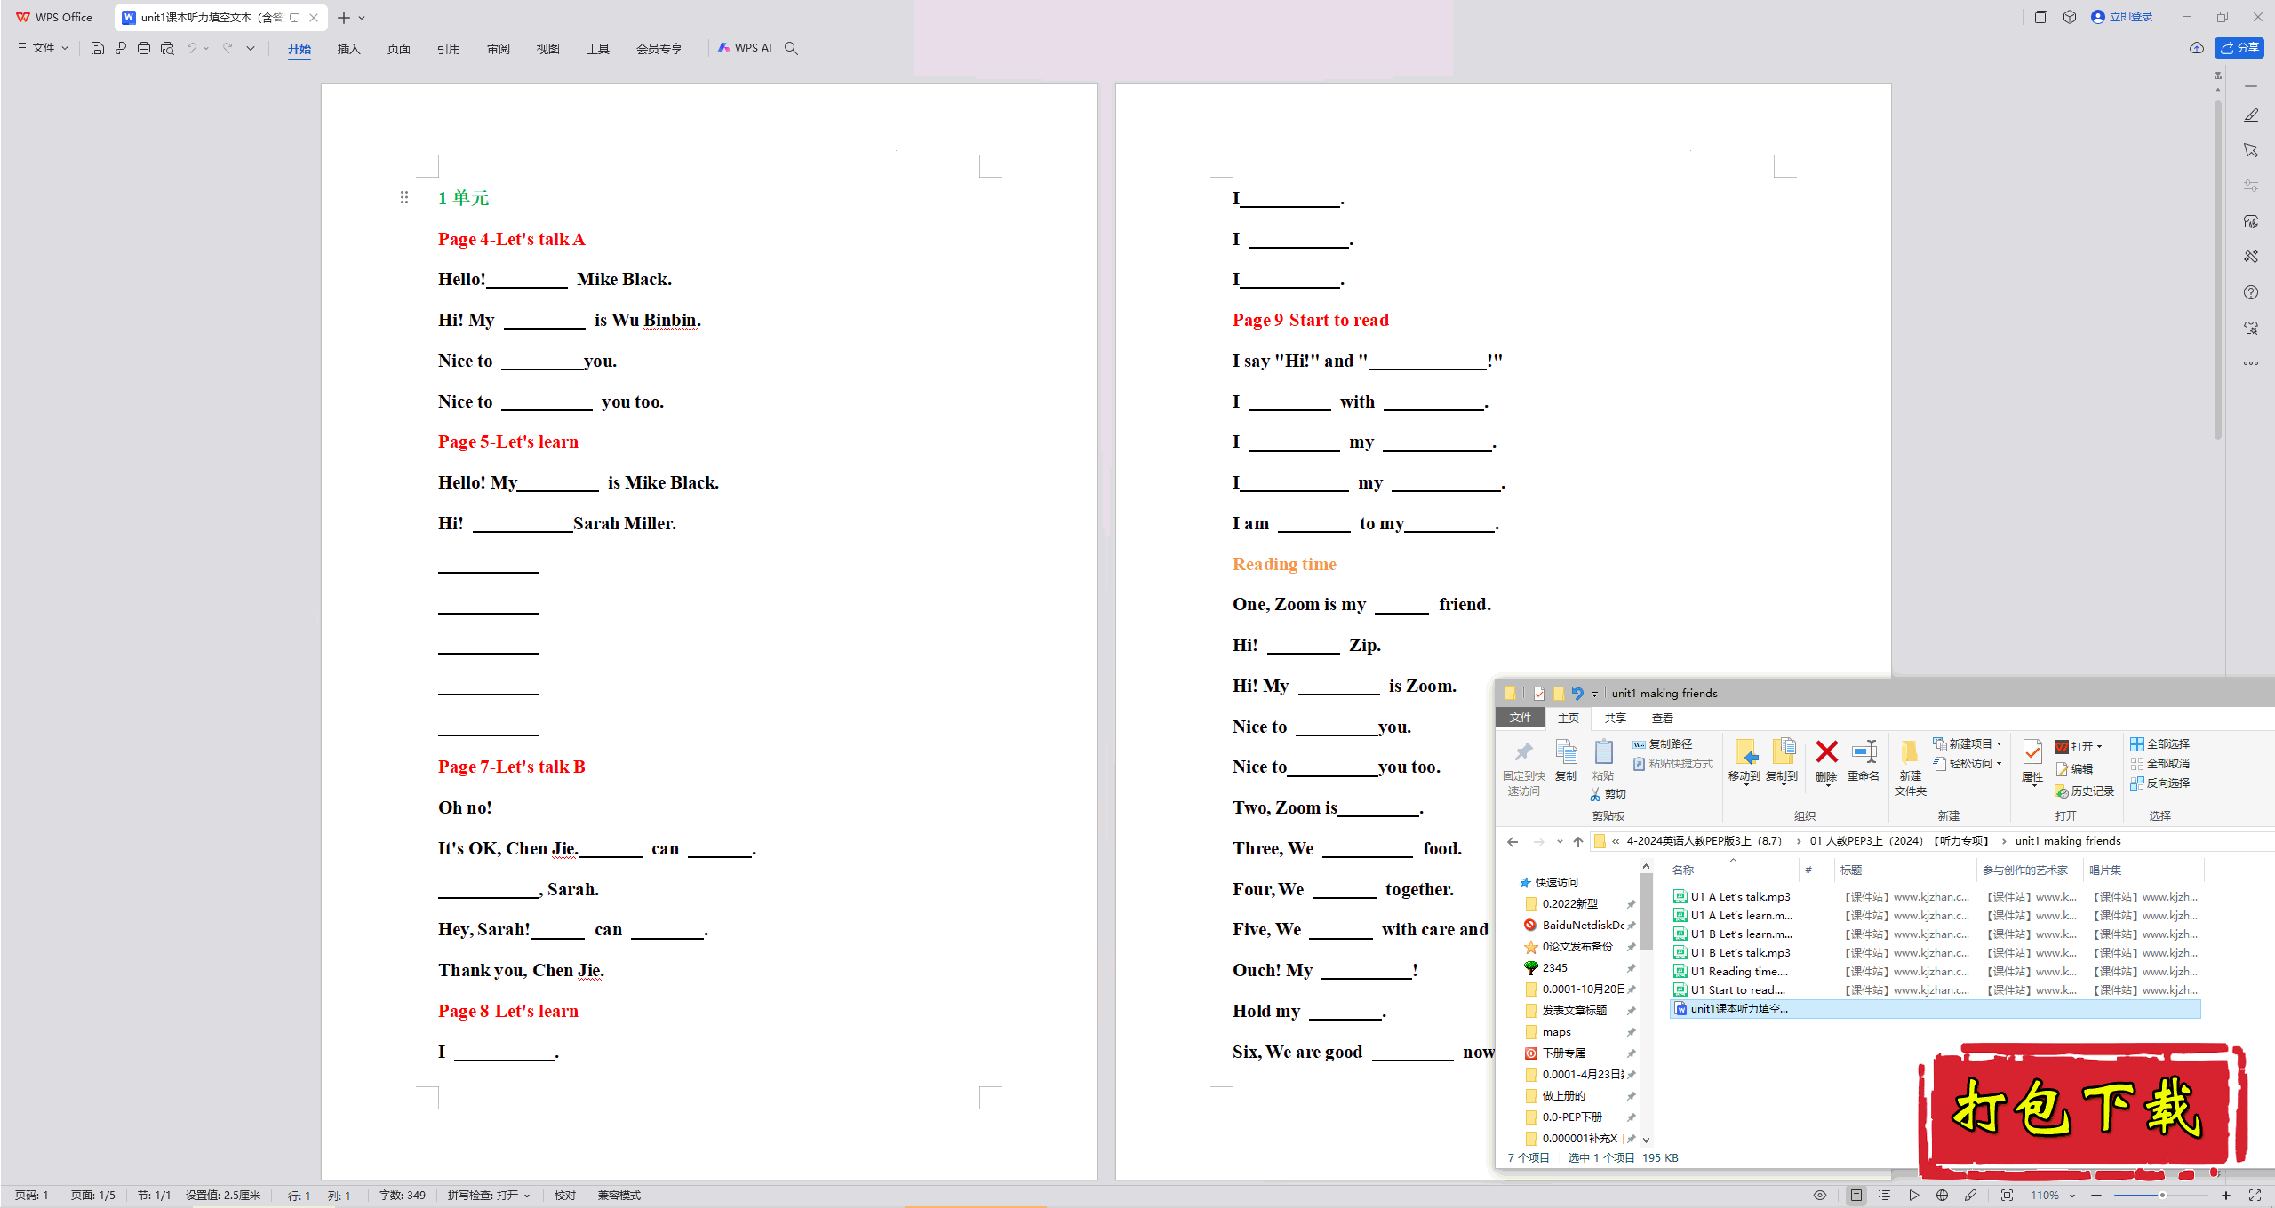Click the 立即登录 login button
Viewport: 2275px width, 1208px height.
point(2122,17)
